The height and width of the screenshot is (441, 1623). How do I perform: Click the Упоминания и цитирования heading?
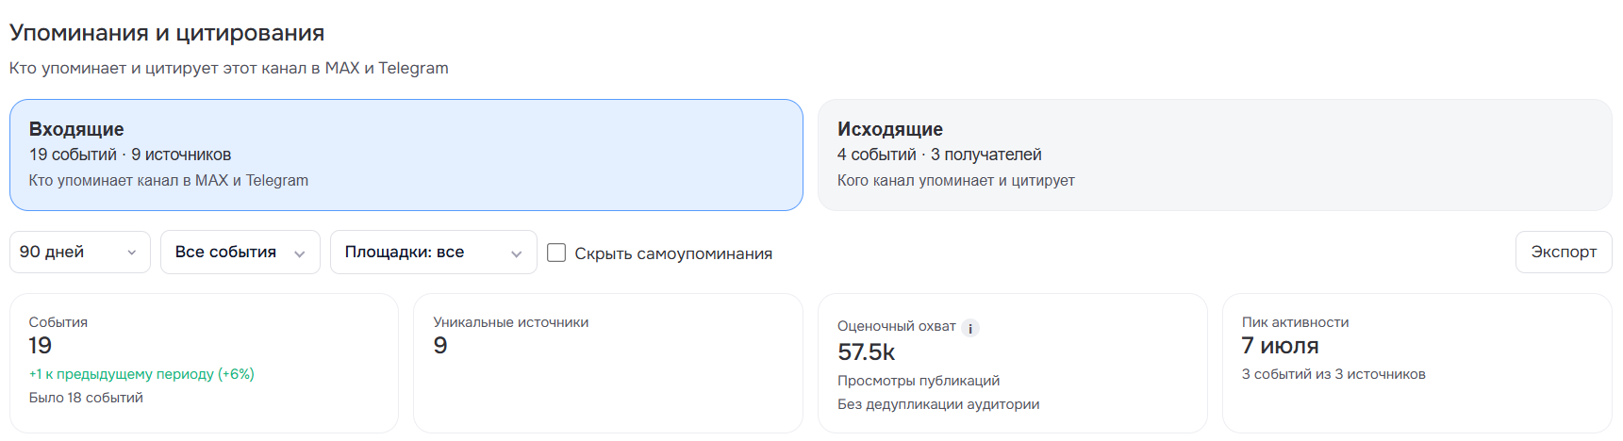(x=167, y=33)
